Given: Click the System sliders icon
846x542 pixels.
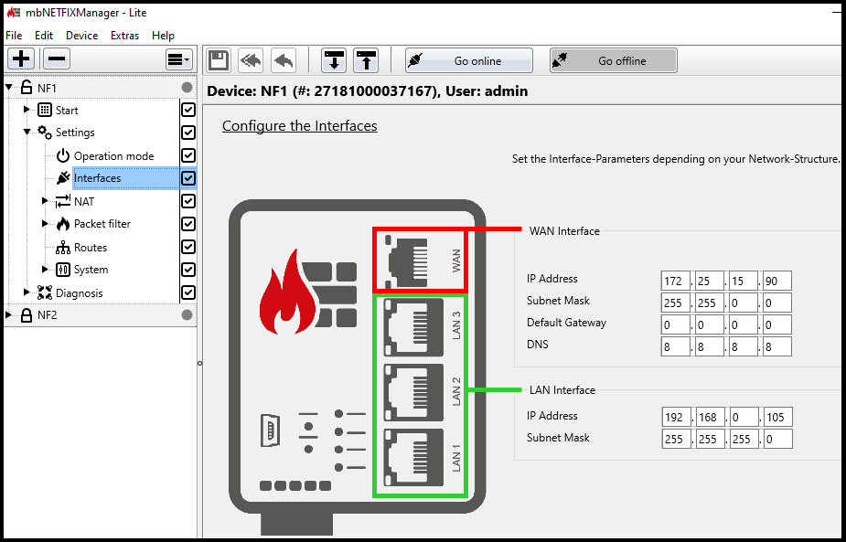Looking at the screenshot, I should pyautogui.click(x=63, y=270).
